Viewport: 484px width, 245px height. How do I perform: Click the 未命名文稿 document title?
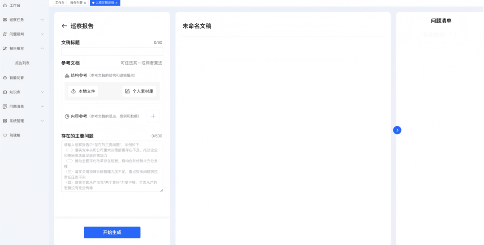click(x=197, y=26)
